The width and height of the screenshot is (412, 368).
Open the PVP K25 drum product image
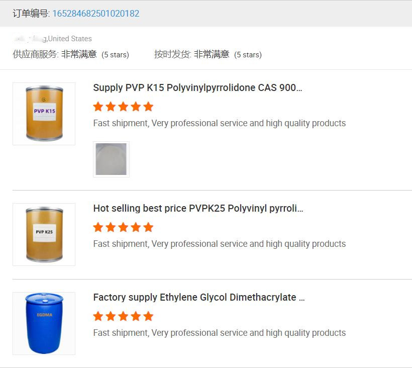(44, 234)
